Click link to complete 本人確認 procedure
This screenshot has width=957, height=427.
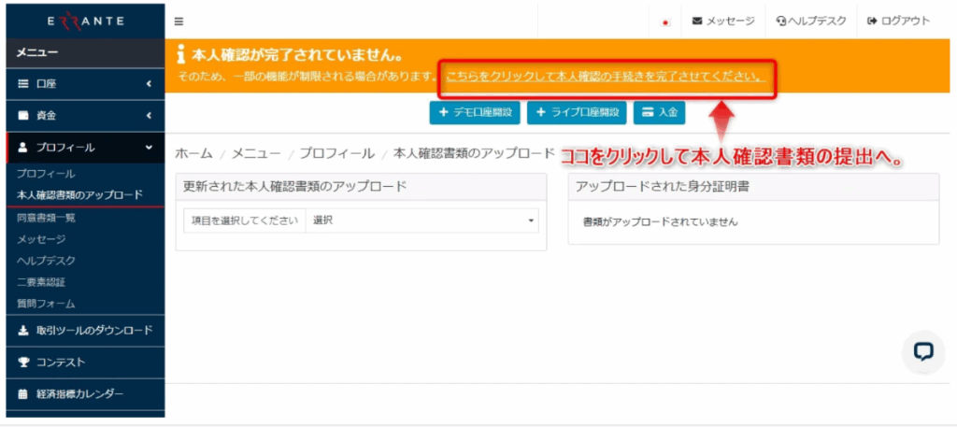tap(606, 78)
